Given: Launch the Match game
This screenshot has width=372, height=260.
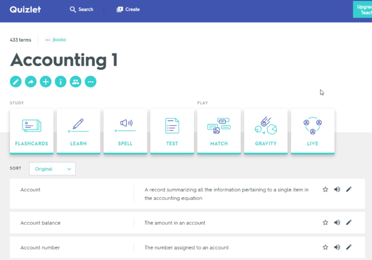Looking at the screenshot, I should [219, 131].
